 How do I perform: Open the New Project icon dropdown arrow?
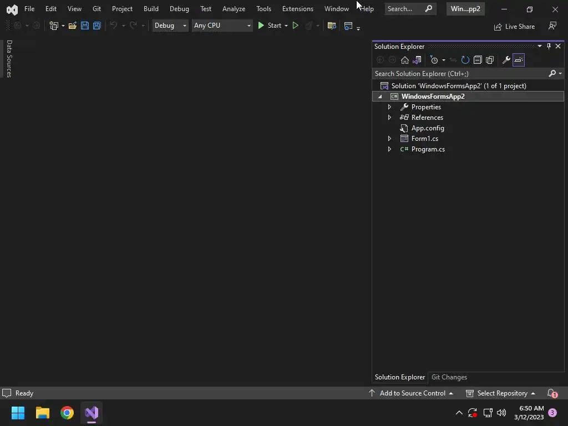point(63,26)
